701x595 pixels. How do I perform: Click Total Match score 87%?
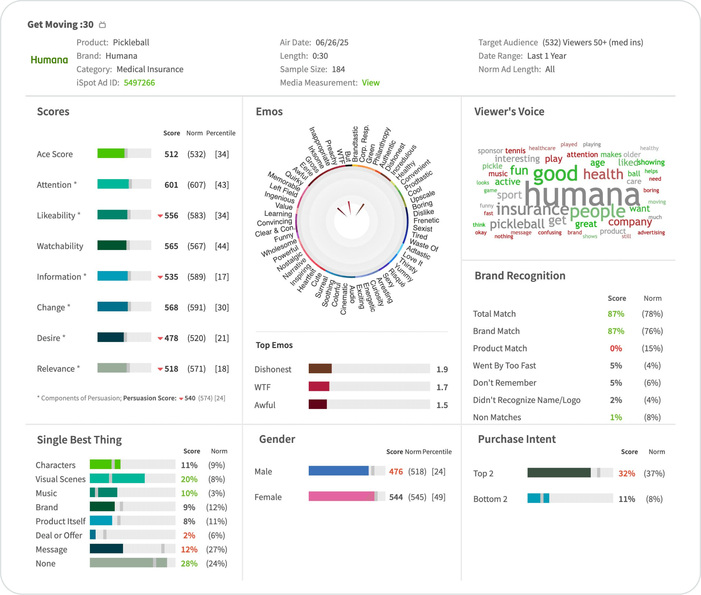pos(616,314)
